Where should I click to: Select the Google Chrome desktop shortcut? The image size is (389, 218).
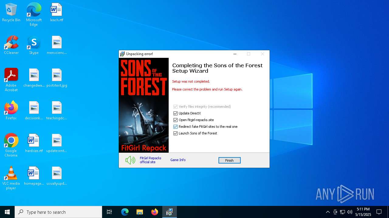click(11, 145)
